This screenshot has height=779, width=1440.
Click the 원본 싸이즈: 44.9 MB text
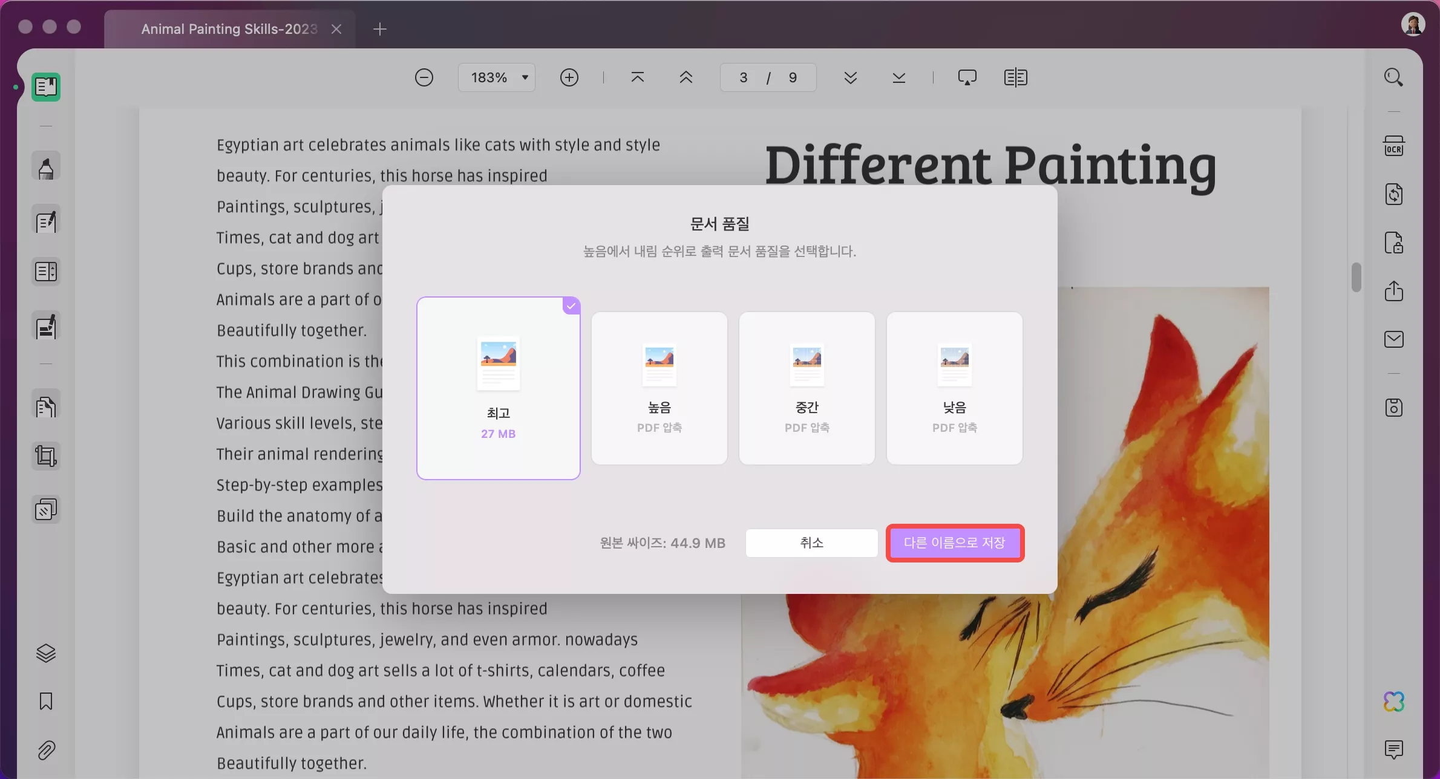click(663, 543)
